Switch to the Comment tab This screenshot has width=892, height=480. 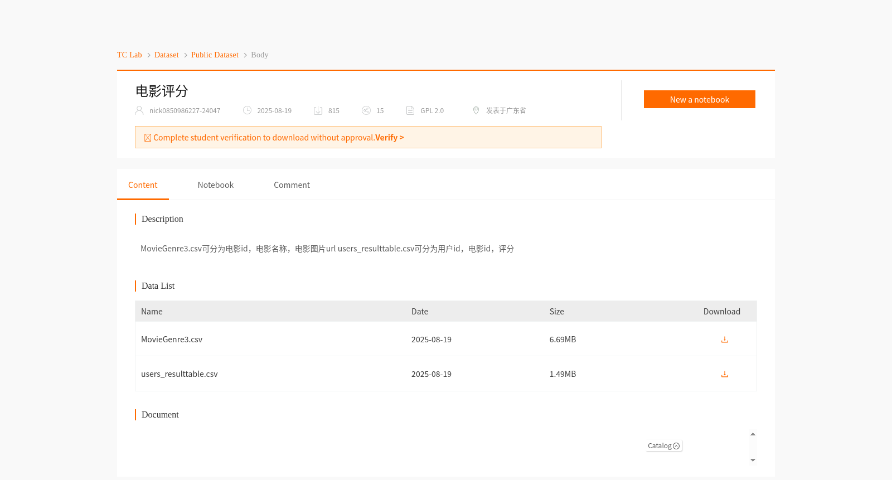point(292,185)
